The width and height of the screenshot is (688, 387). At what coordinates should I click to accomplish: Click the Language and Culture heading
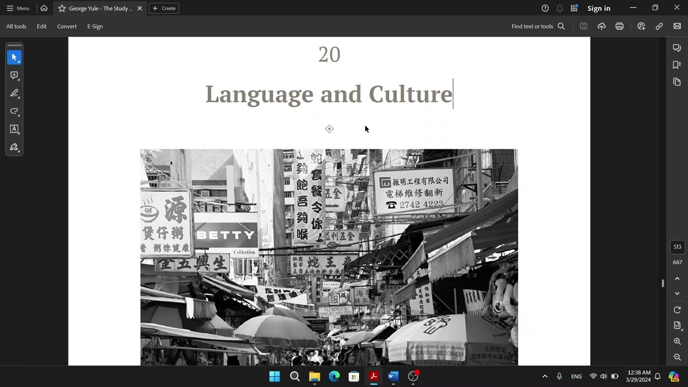(329, 94)
